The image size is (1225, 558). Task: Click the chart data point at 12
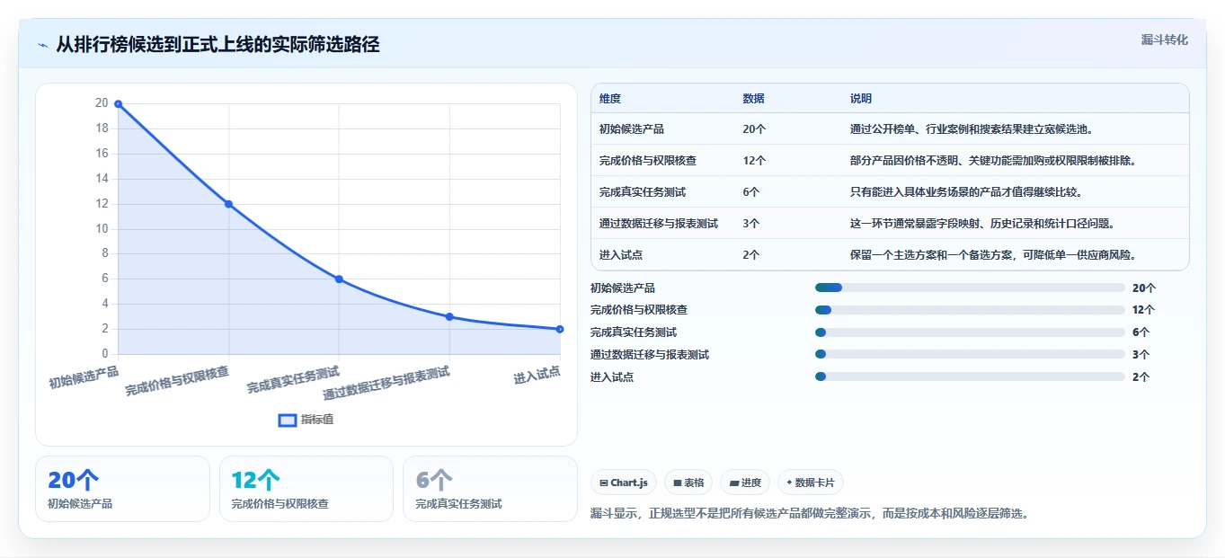[x=228, y=204]
